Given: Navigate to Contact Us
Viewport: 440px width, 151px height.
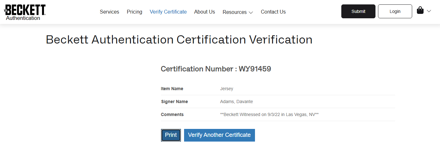Looking at the screenshot, I should pyautogui.click(x=273, y=12).
